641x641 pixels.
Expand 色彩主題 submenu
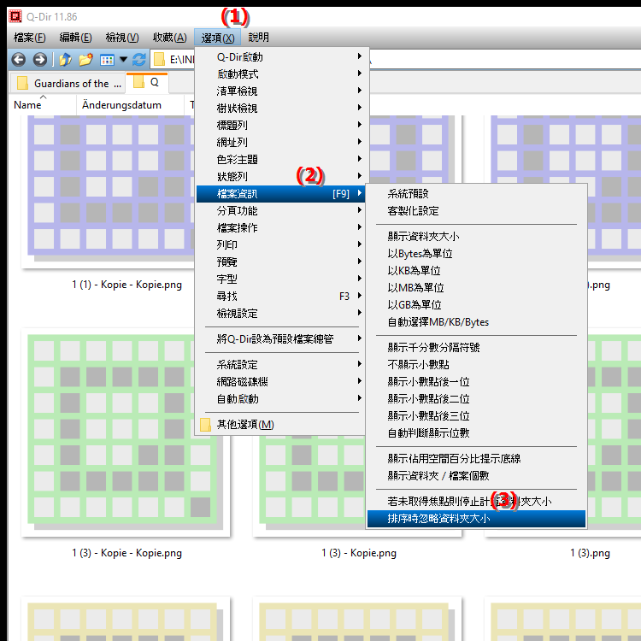(x=282, y=160)
